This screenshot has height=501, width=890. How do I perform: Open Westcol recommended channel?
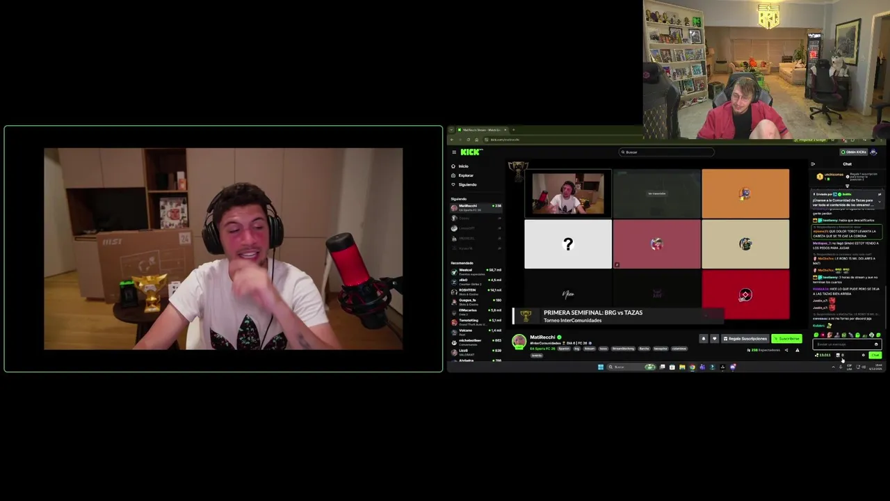(476, 271)
